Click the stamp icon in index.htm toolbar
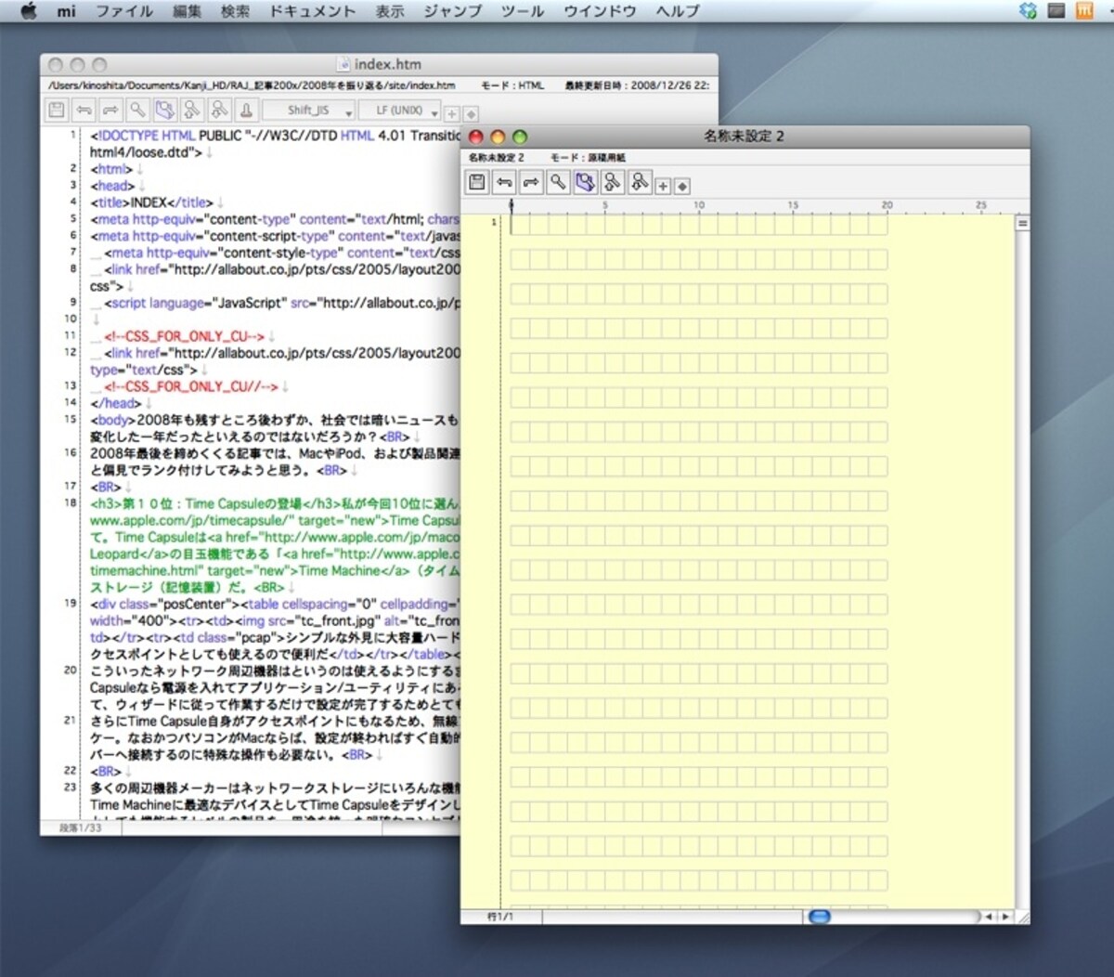 click(246, 111)
